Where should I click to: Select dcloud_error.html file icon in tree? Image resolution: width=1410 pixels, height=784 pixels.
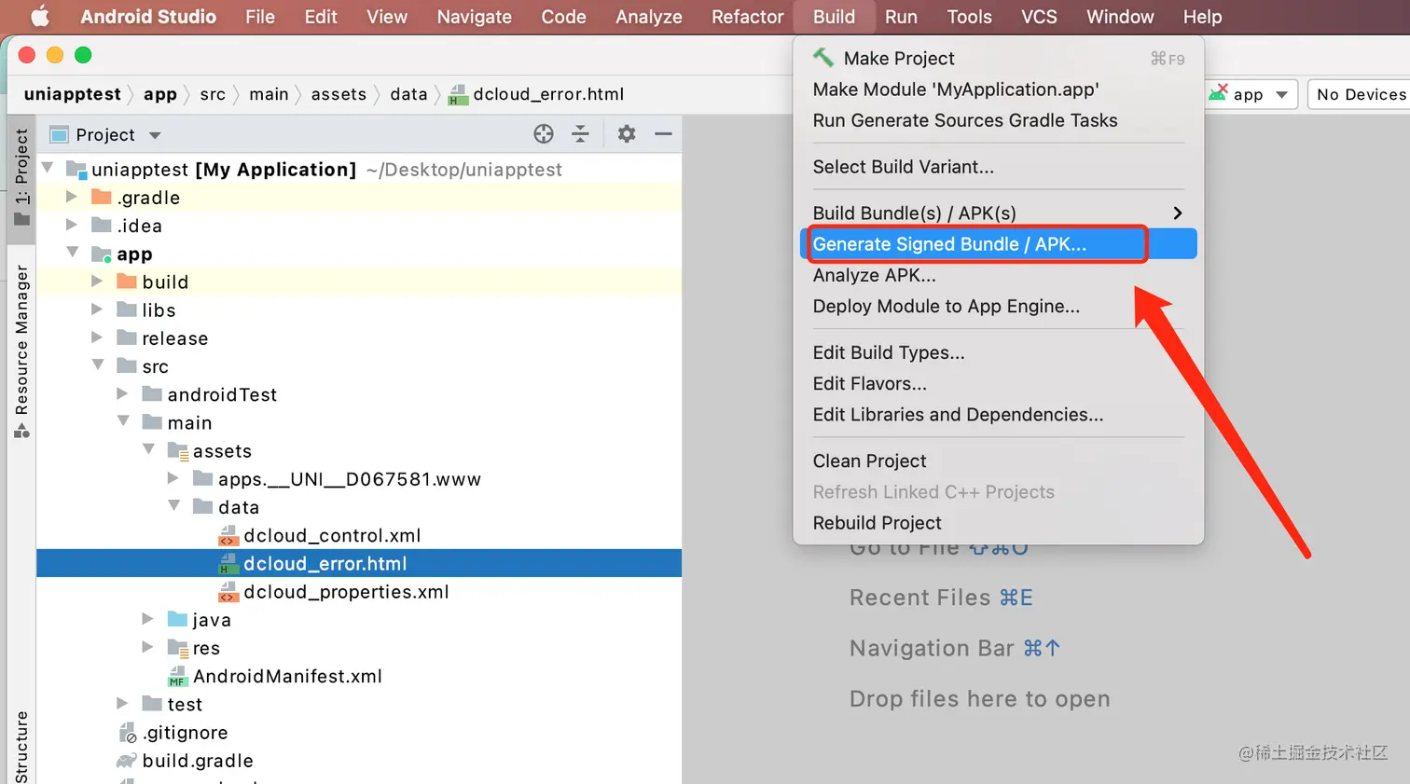[x=228, y=563]
